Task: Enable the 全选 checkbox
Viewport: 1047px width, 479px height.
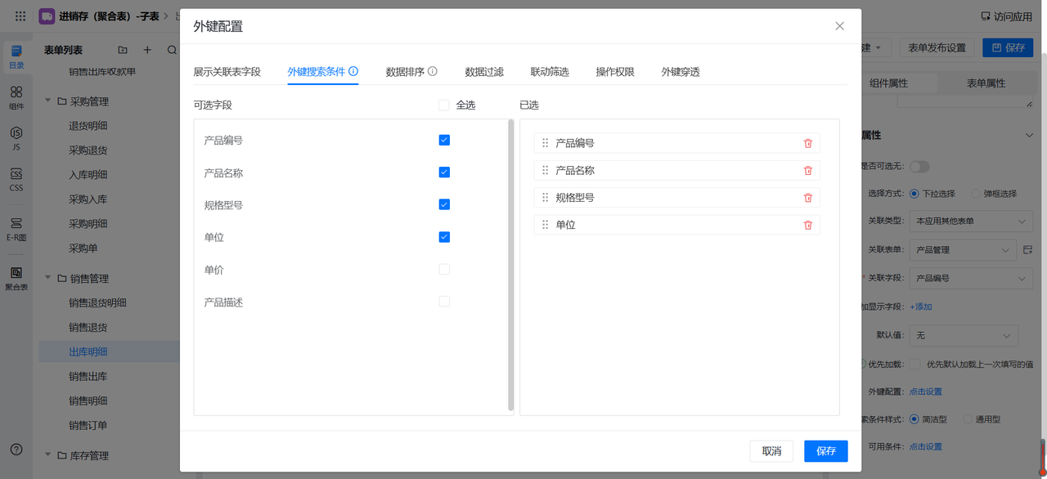Action: [x=444, y=105]
